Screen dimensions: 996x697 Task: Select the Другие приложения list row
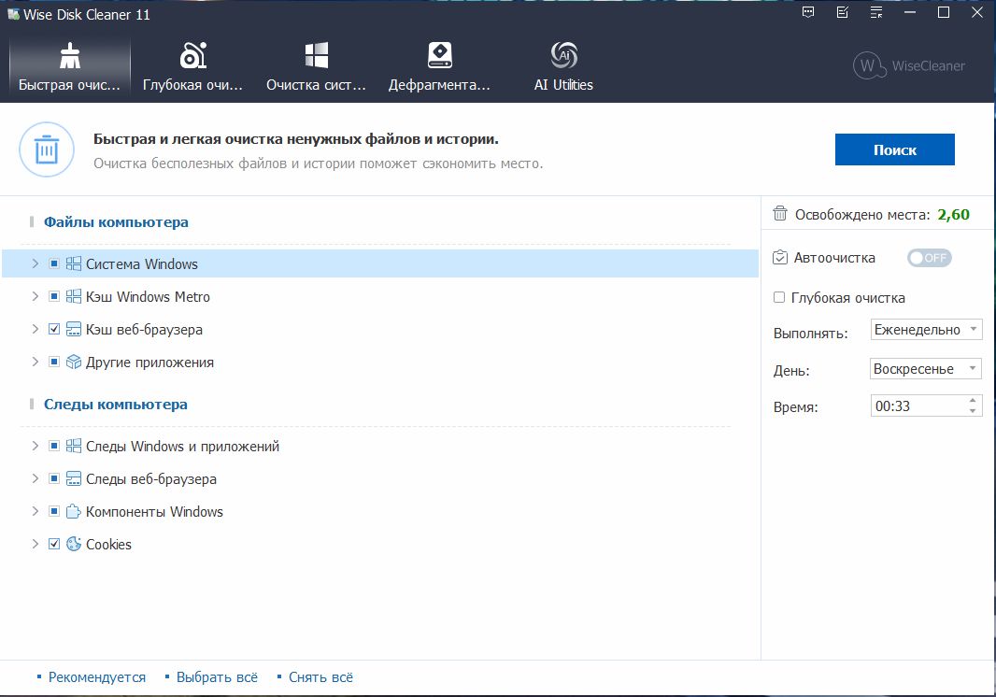click(x=149, y=363)
